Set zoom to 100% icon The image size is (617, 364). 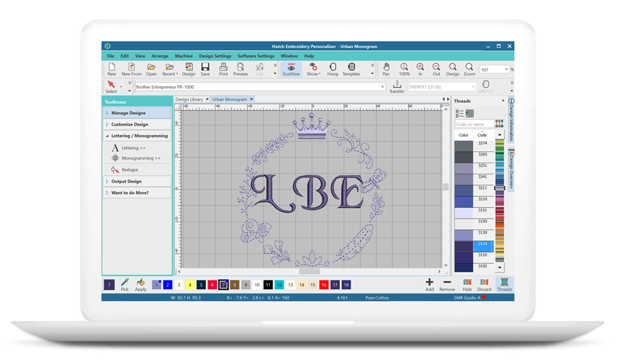[x=404, y=69]
